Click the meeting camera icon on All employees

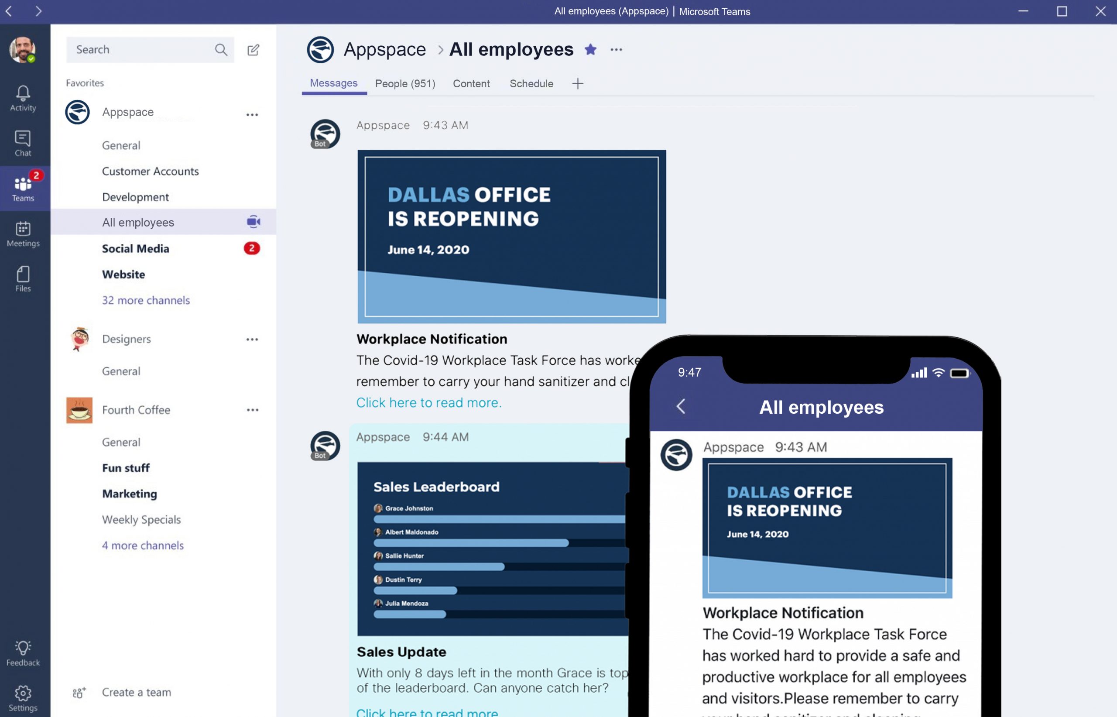click(253, 222)
